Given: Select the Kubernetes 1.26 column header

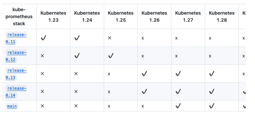Looking at the screenshot, I should (x=154, y=16).
